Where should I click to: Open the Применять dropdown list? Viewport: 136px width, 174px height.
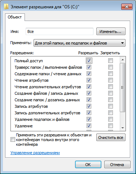click(x=79, y=43)
